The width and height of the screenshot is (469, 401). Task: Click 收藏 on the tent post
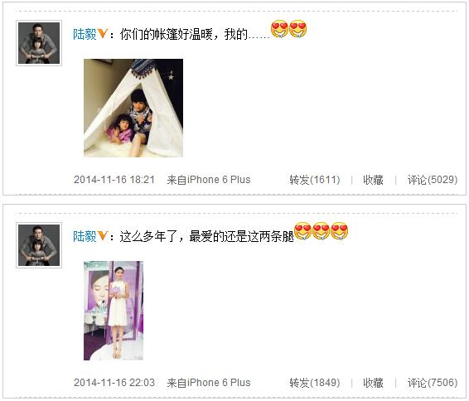(x=373, y=180)
